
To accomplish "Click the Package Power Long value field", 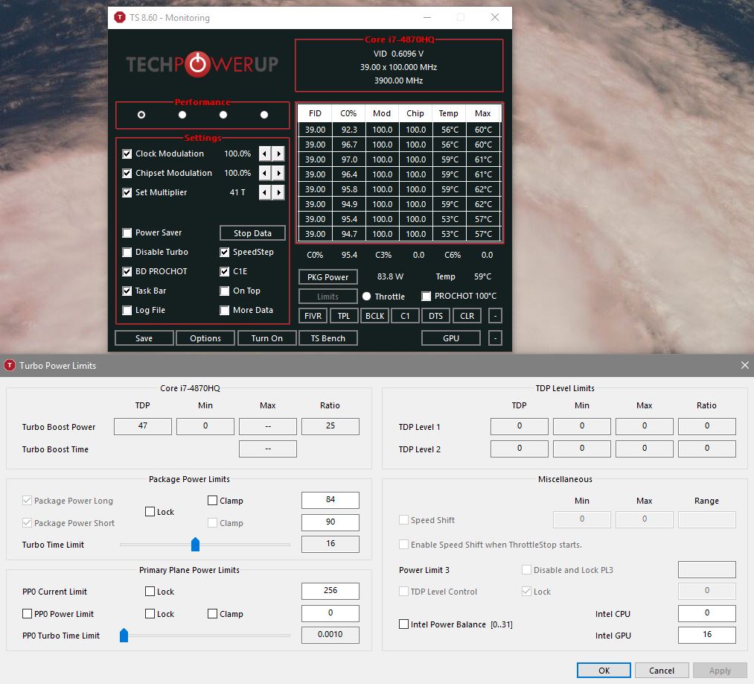I will [330, 500].
